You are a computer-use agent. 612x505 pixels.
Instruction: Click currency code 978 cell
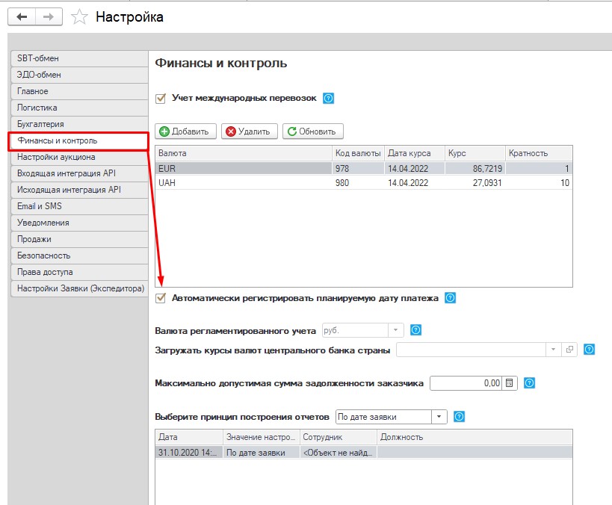pyautogui.click(x=358, y=169)
